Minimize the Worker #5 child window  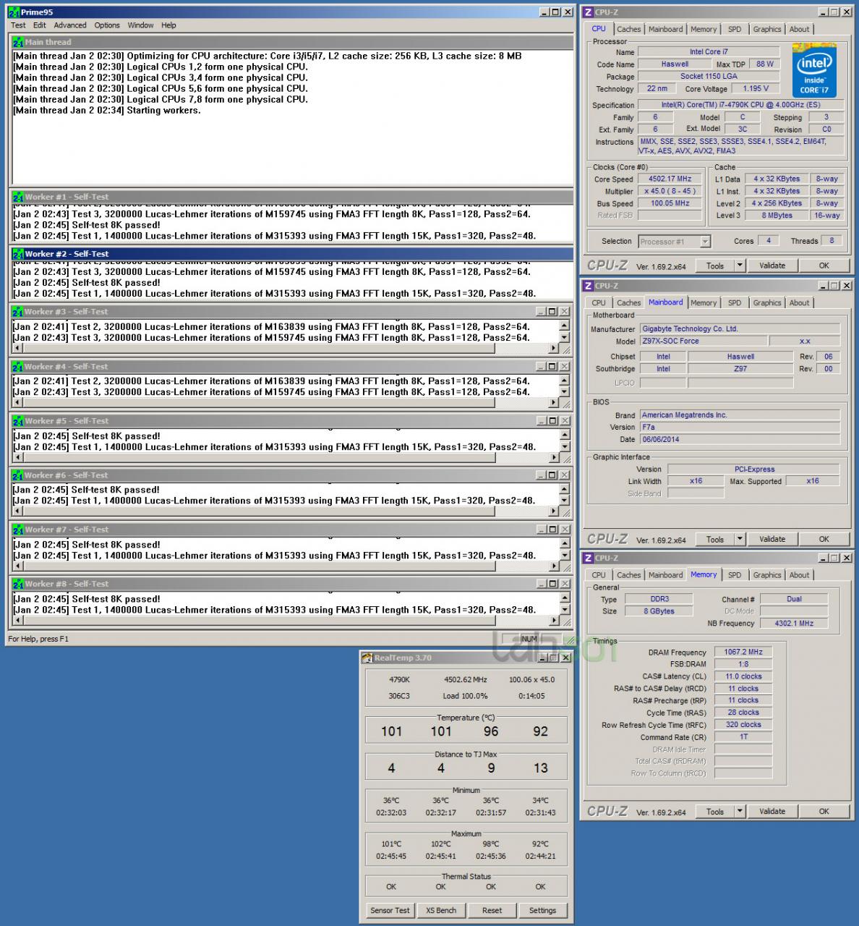pyautogui.click(x=541, y=421)
